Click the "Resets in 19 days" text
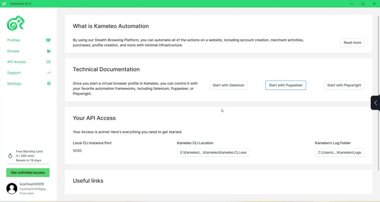 [x=29, y=160]
